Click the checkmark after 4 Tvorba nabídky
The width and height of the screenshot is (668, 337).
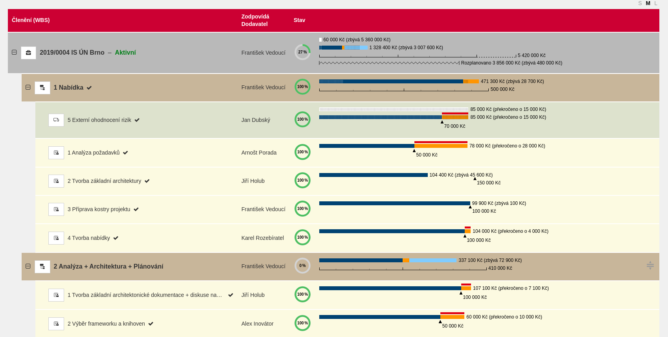point(116,238)
